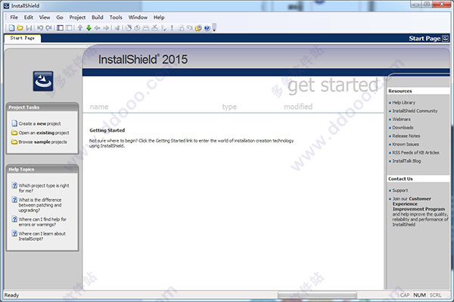Screen dimensions: 454x302
Task: Expand the toolbar options overflow arrow
Action: (x=214, y=27)
